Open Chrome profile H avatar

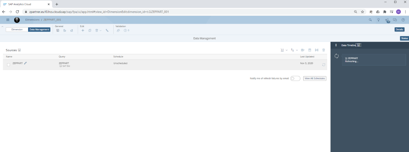coord(399,12)
